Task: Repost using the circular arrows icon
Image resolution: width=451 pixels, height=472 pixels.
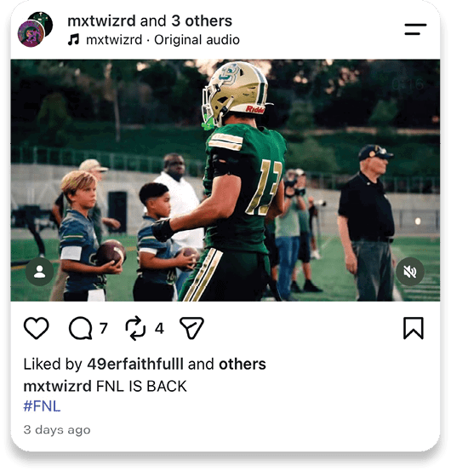Action: [x=135, y=328]
